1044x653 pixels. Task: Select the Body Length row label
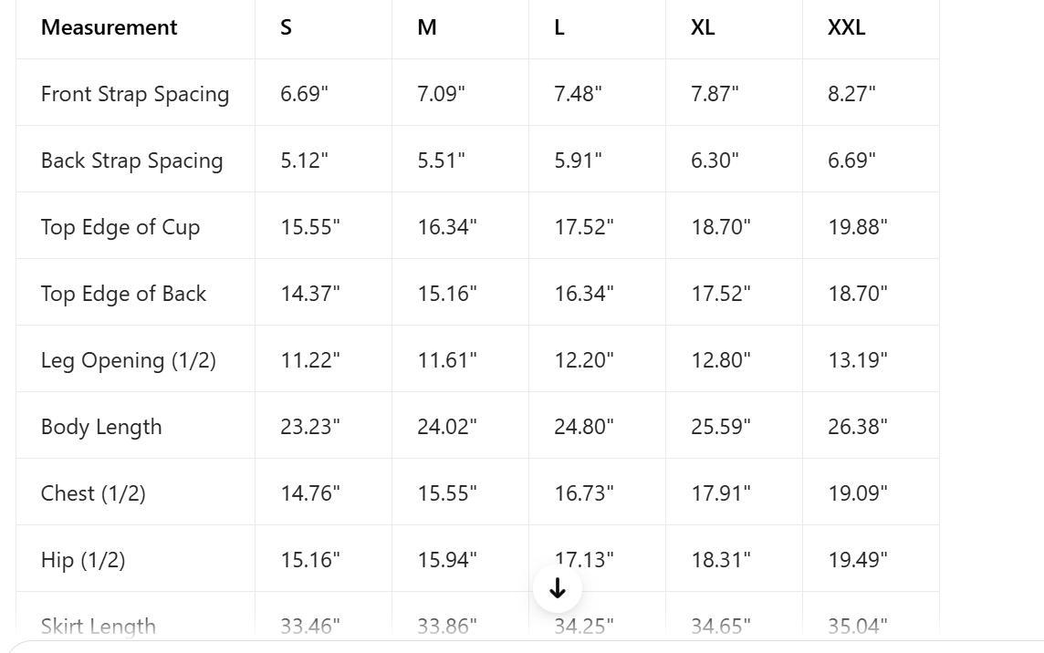click(x=101, y=427)
